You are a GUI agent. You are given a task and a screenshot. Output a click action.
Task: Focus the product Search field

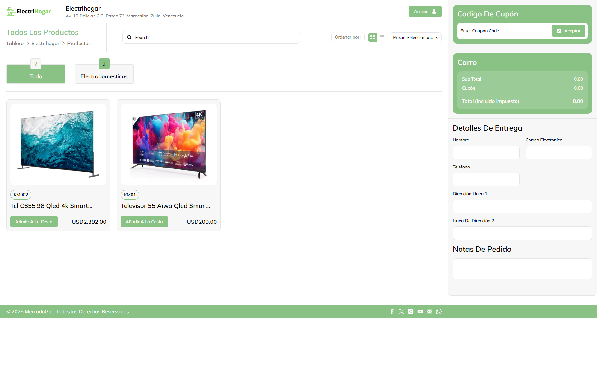click(x=211, y=37)
